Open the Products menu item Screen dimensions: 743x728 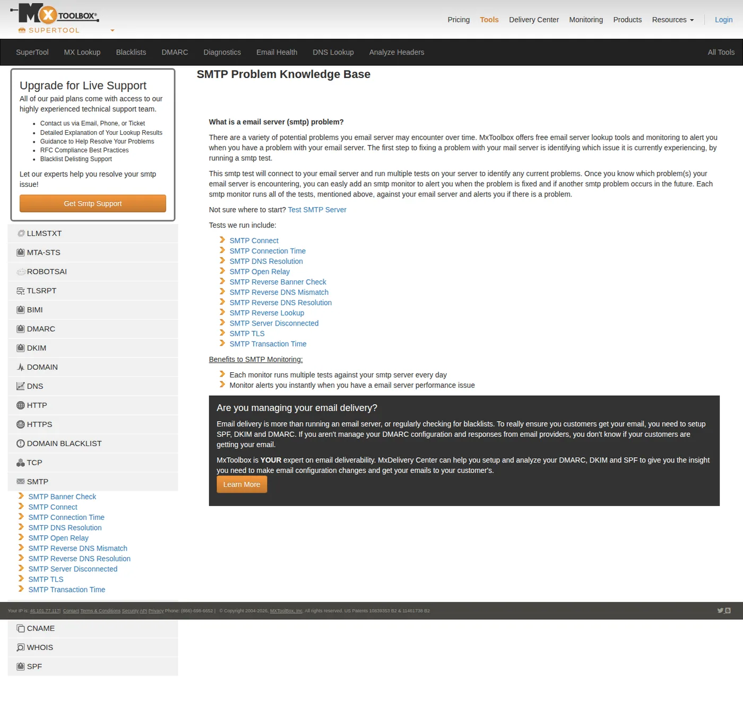coord(627,20)
